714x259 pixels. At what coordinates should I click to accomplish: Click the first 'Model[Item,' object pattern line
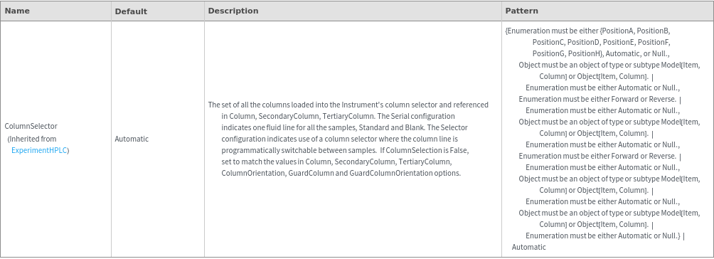tap(609, 65)
